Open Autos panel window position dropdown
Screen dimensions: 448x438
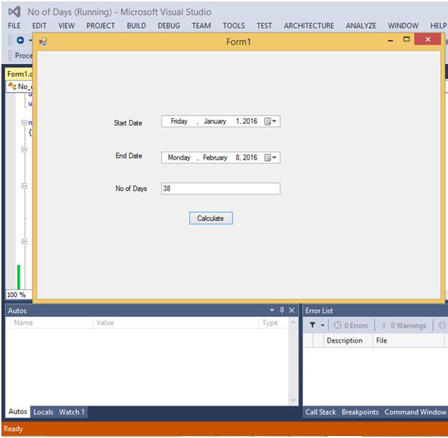click(272, 310)
